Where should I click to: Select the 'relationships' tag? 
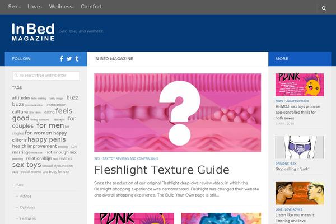coord(39,158)
